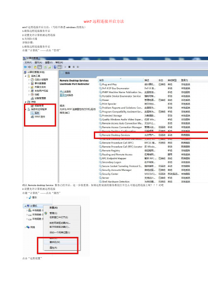This screenshot has height=294, width=208.
Task: Click the Pause Service toolbar icon
Action: (x=74, y=67)
